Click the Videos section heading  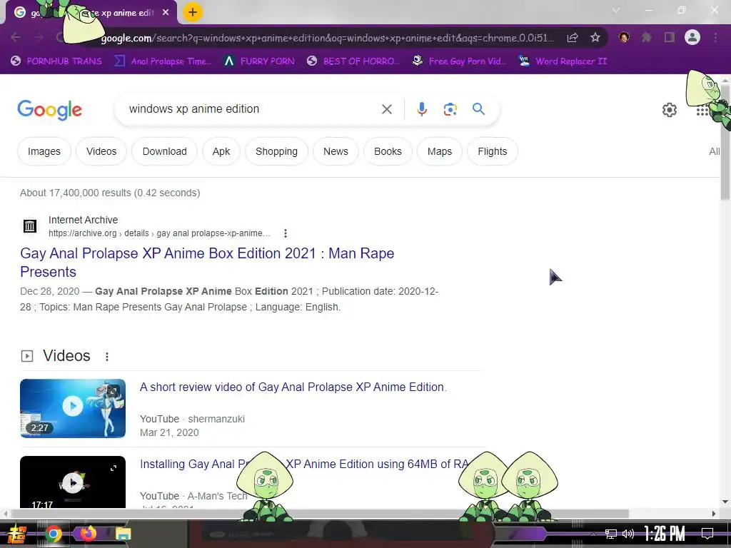66,355
